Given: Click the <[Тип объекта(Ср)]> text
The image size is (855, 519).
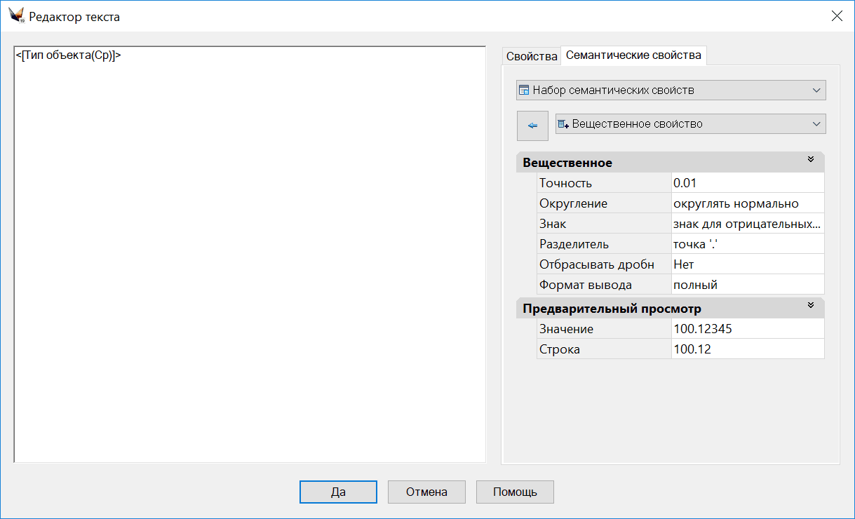Looking at the screenshot, I should 69,55.
